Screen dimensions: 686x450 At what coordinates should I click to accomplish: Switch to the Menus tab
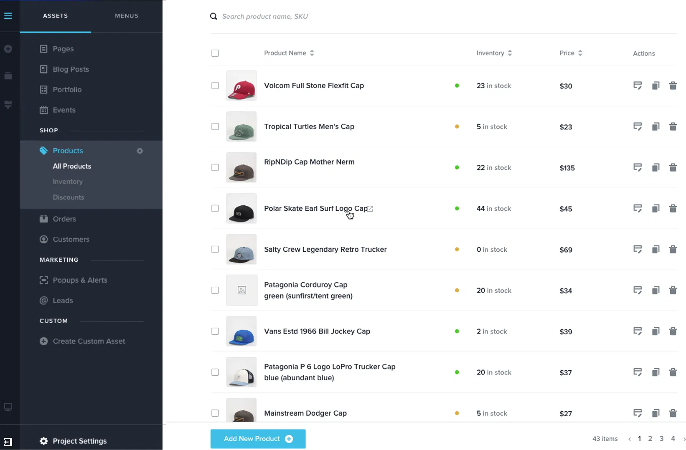click(127, 16)
